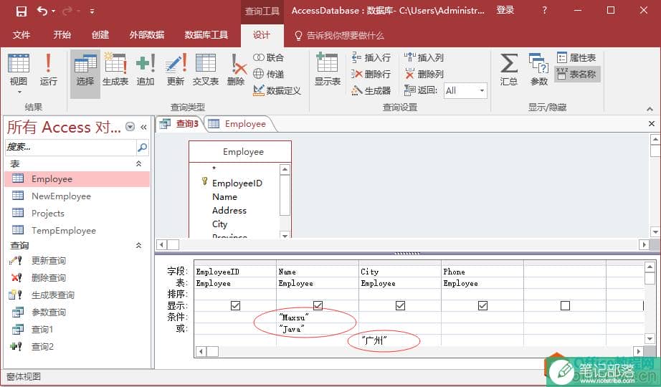The width and height of the screenshot is (661, 387).
Task: Open the Create (创建) tab
Action: point(100,35)
